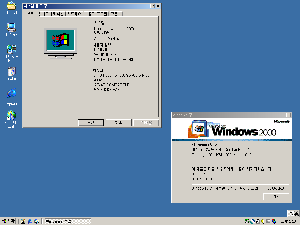Click the AMD Ryzen 5 1600 processor text
Image resolution: width=300 pixels, height=225 pixels.
(122, 78)
